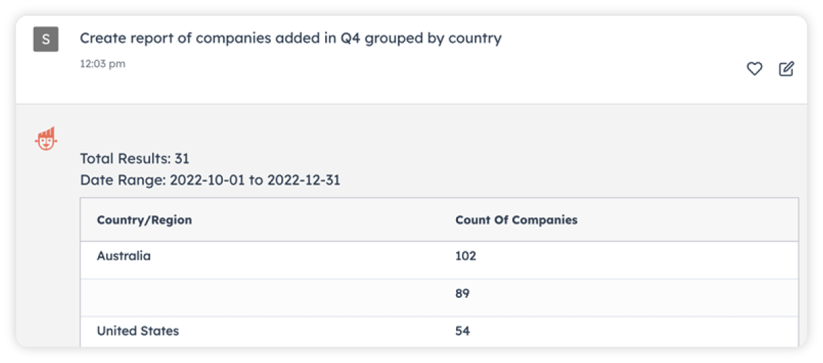Click the 12:03 pm timestamp
The image size is (823, 363).
(102, 64)
